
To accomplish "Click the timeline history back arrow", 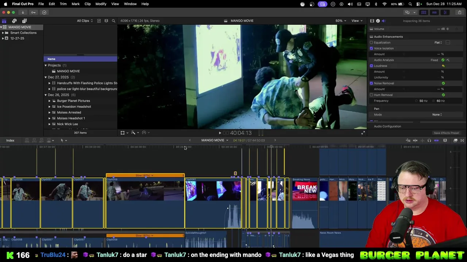I will 190,140.
